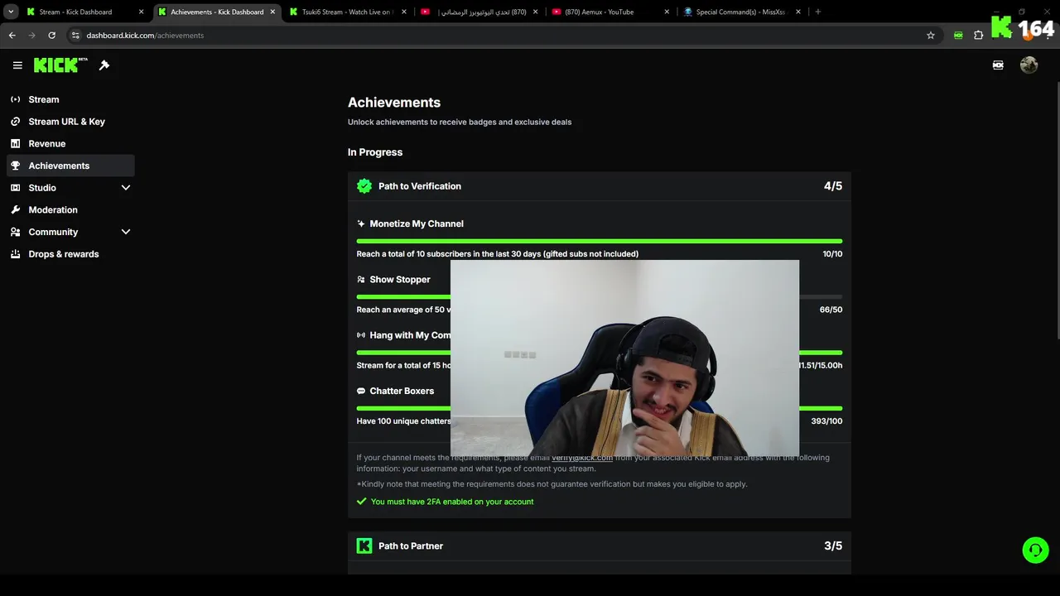
Task: Click the Kick logo
Action: (x=60, y=65)
